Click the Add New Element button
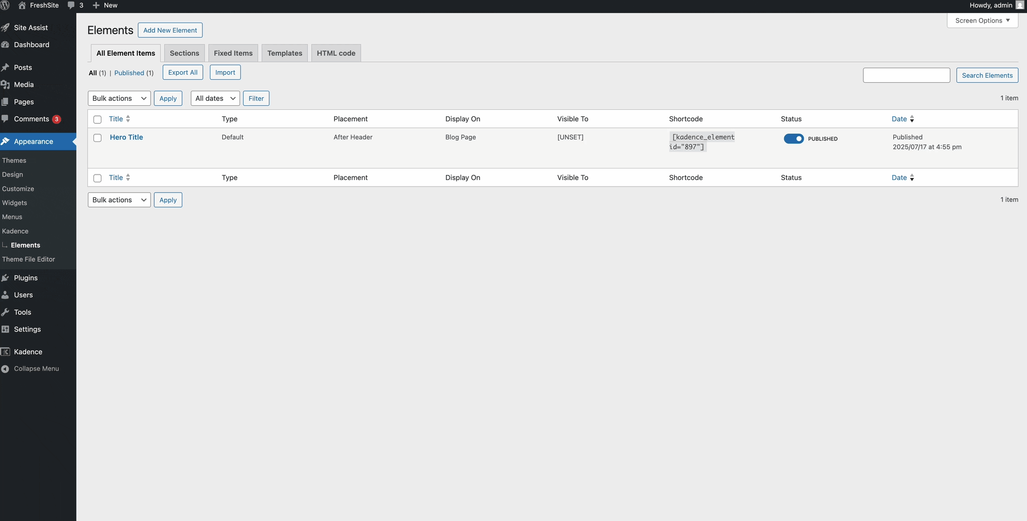The image size is (1027, 521). coord(170,30)
